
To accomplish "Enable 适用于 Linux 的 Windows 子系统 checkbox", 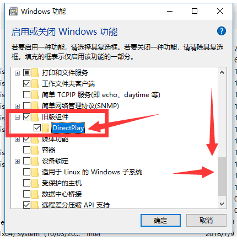I will coord(27,172).
